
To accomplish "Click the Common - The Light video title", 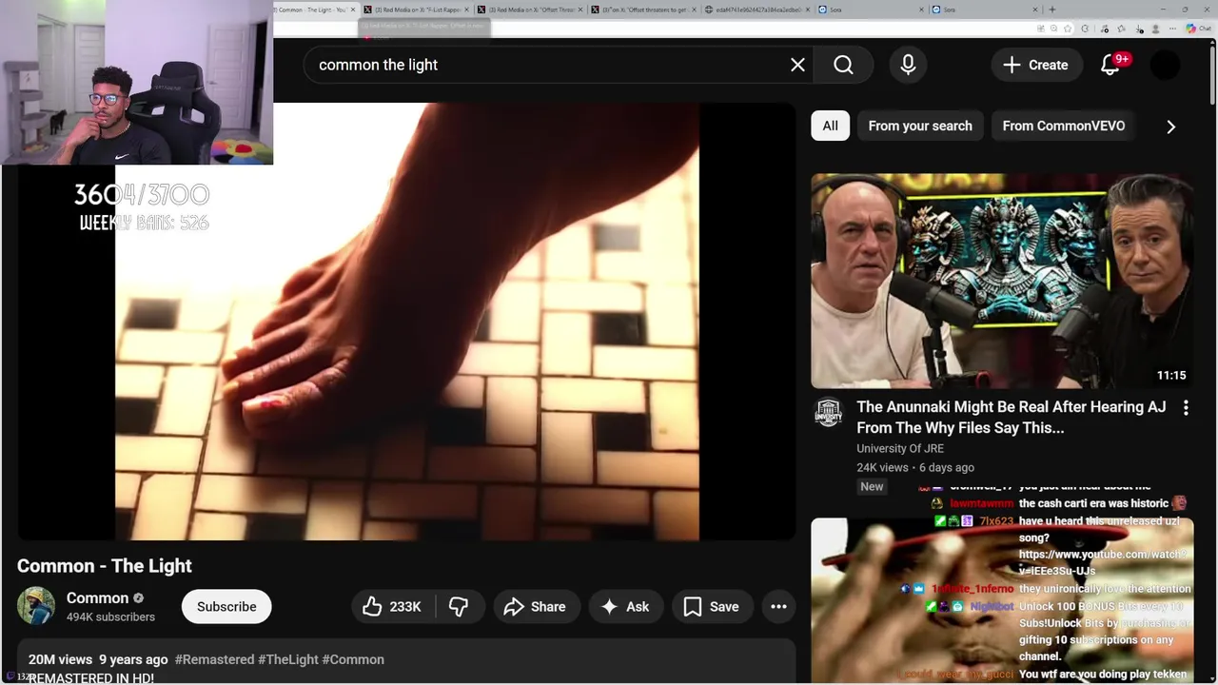I will (105, 565).
